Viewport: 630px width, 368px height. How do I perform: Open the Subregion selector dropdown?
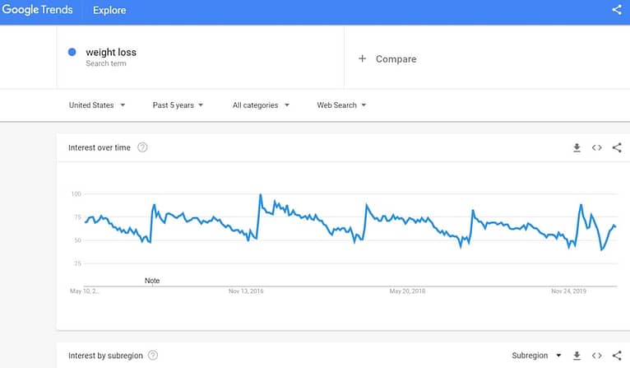tap(536, 356)
